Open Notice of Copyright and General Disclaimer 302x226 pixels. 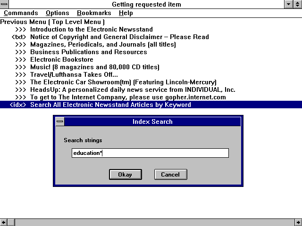(x=119, y=37)
